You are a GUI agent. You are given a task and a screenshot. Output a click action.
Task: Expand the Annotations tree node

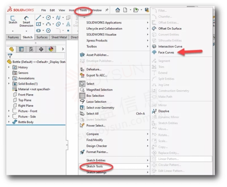pyautogui.click(x=9, y=78)
